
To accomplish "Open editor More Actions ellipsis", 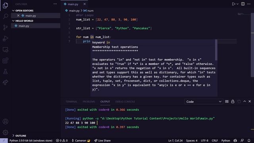I will [249, 4].
